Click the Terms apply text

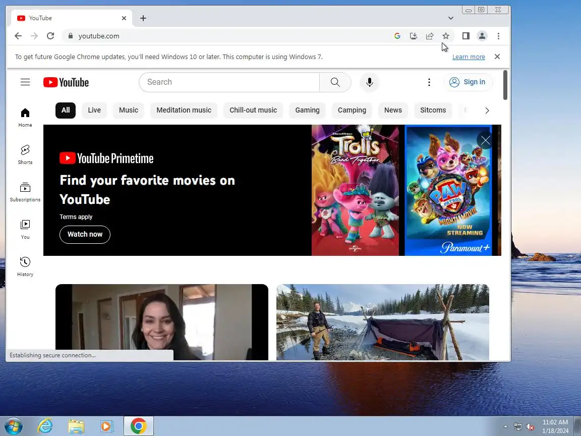76,217
